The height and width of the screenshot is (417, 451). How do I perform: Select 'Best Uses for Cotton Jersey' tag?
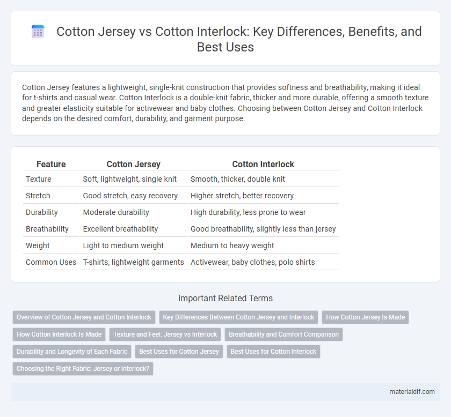click(x=179, y=352)
